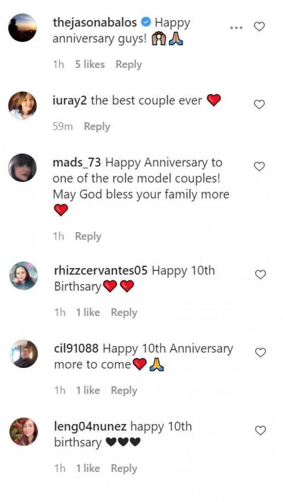
Task: Open mads_73 profile via username
Action: click(x=77, y=163)
